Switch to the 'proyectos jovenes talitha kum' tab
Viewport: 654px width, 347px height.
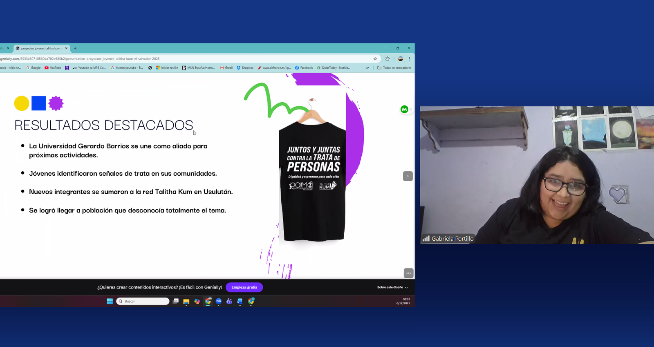point(41,48)
